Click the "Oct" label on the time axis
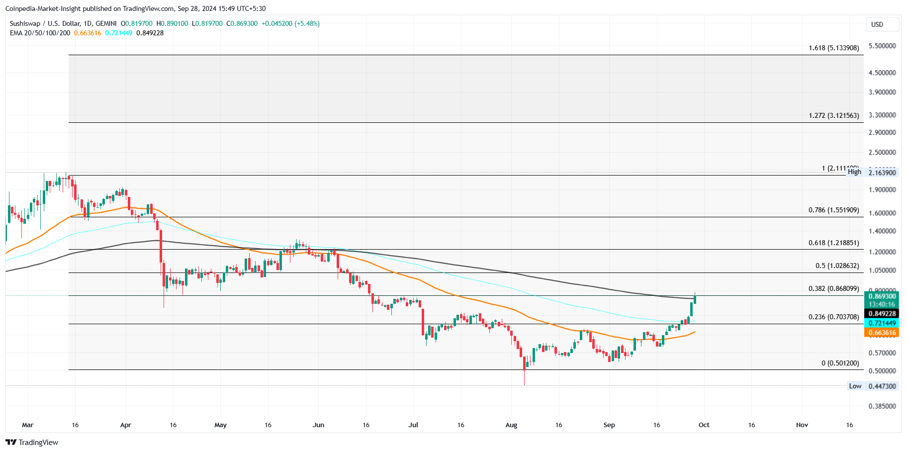This screenshot has width=907, height=452. point(705,425)
